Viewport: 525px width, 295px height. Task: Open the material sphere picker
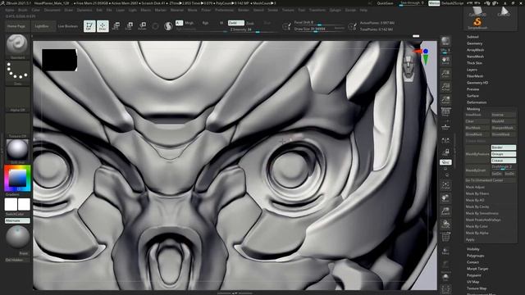pos(17,151)
